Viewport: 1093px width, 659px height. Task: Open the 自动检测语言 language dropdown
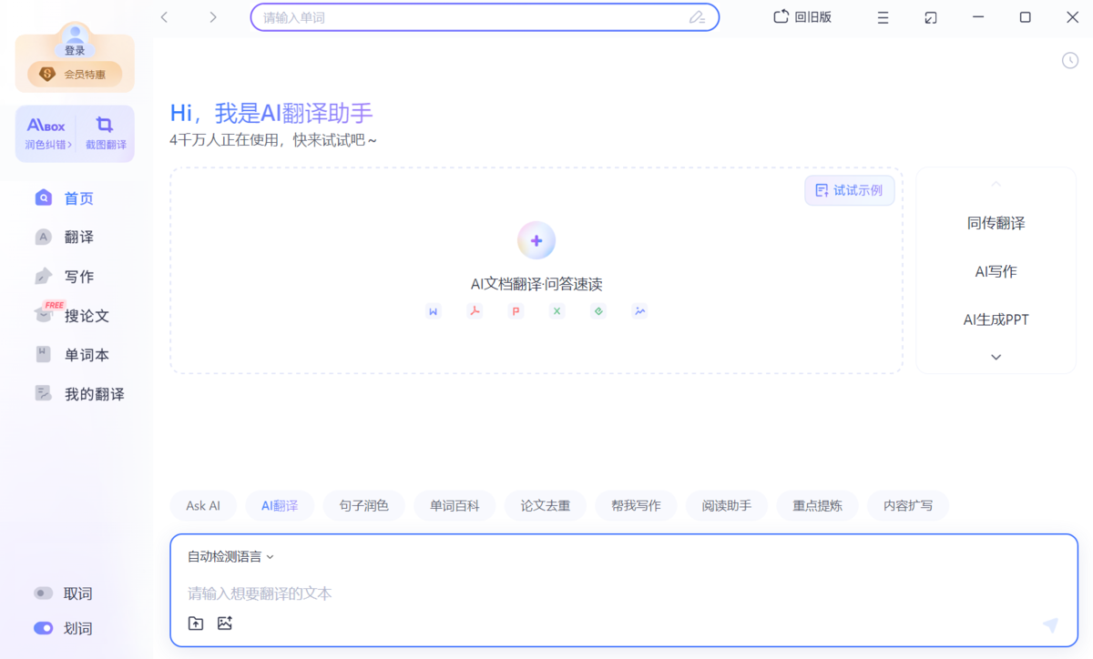(227, 555)
